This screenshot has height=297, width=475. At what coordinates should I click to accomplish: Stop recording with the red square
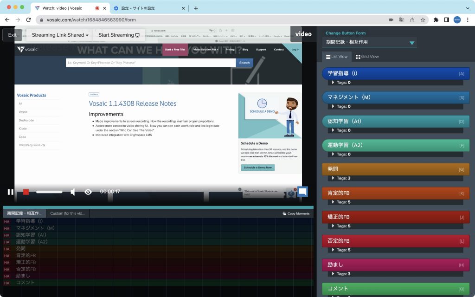point(26,192)
